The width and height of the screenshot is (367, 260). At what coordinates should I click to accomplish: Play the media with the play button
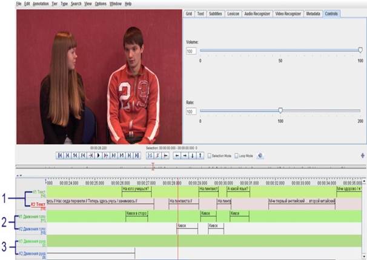[99, 156]
